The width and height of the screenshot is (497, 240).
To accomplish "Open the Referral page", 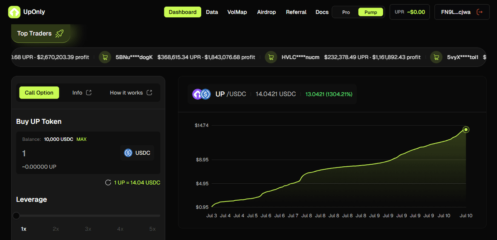I will (296, 12).
